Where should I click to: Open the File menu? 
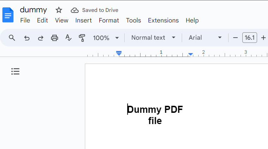pos(25,20)
